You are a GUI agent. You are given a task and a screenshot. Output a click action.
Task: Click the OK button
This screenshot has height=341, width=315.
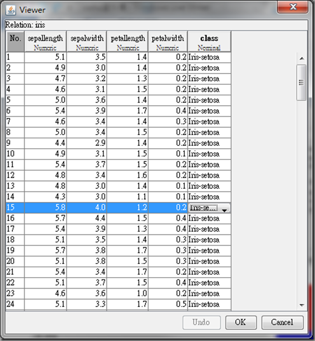click(241, 322)
